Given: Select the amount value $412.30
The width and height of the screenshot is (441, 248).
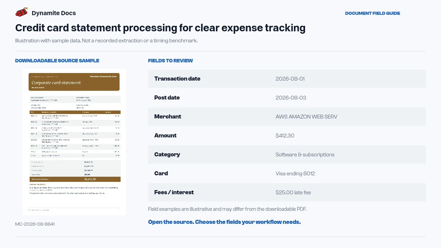Looking at the screenshot, I should (x=285, y=135).
